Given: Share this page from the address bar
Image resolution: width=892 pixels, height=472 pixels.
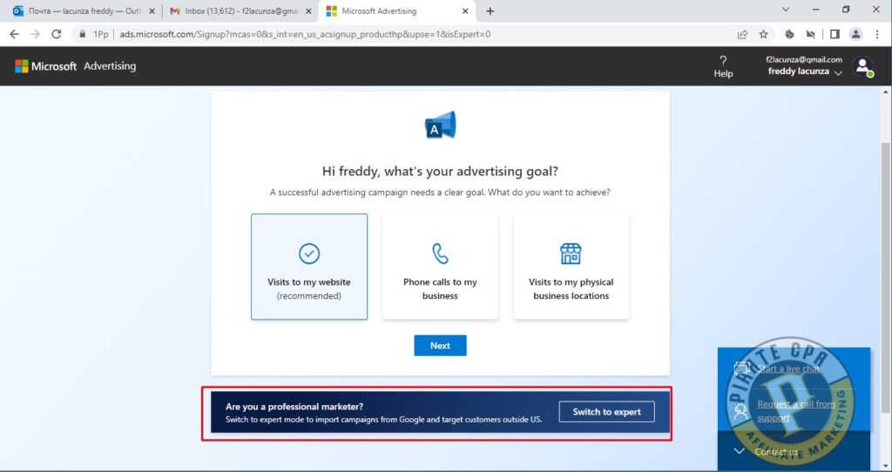Looking at the screenshot, I should [742, 34].
